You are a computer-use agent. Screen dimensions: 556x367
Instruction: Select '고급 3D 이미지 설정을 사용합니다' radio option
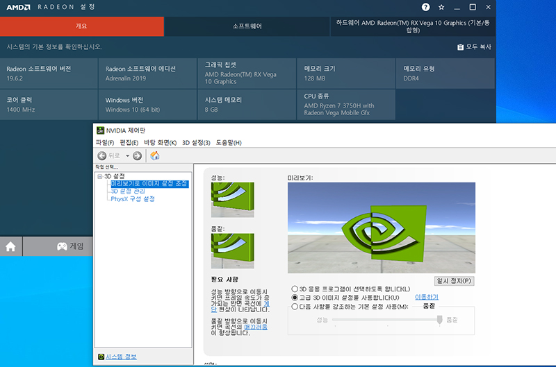pyautogui.click(x=295, y=297)
